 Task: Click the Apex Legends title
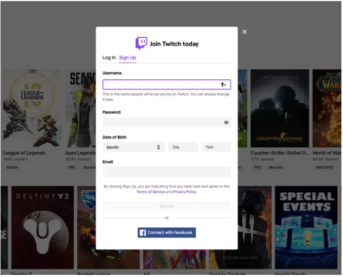point(80,153)
